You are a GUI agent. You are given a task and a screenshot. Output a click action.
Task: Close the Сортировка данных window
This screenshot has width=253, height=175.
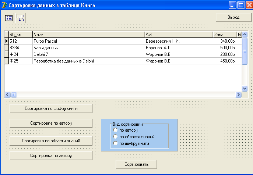[x=249, y=5]
